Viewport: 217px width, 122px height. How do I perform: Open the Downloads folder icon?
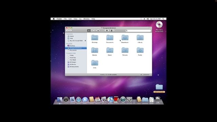pos(125,38)
